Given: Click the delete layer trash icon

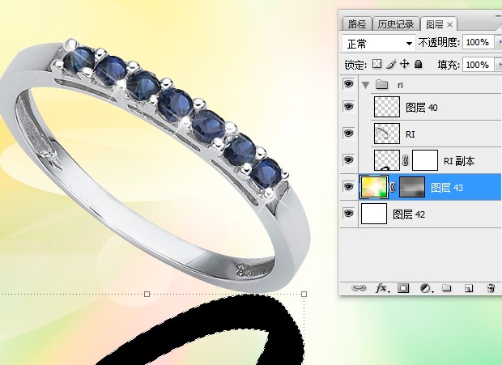Looking at the screenshot, I should pyautogui.click(x=491, y=288).
